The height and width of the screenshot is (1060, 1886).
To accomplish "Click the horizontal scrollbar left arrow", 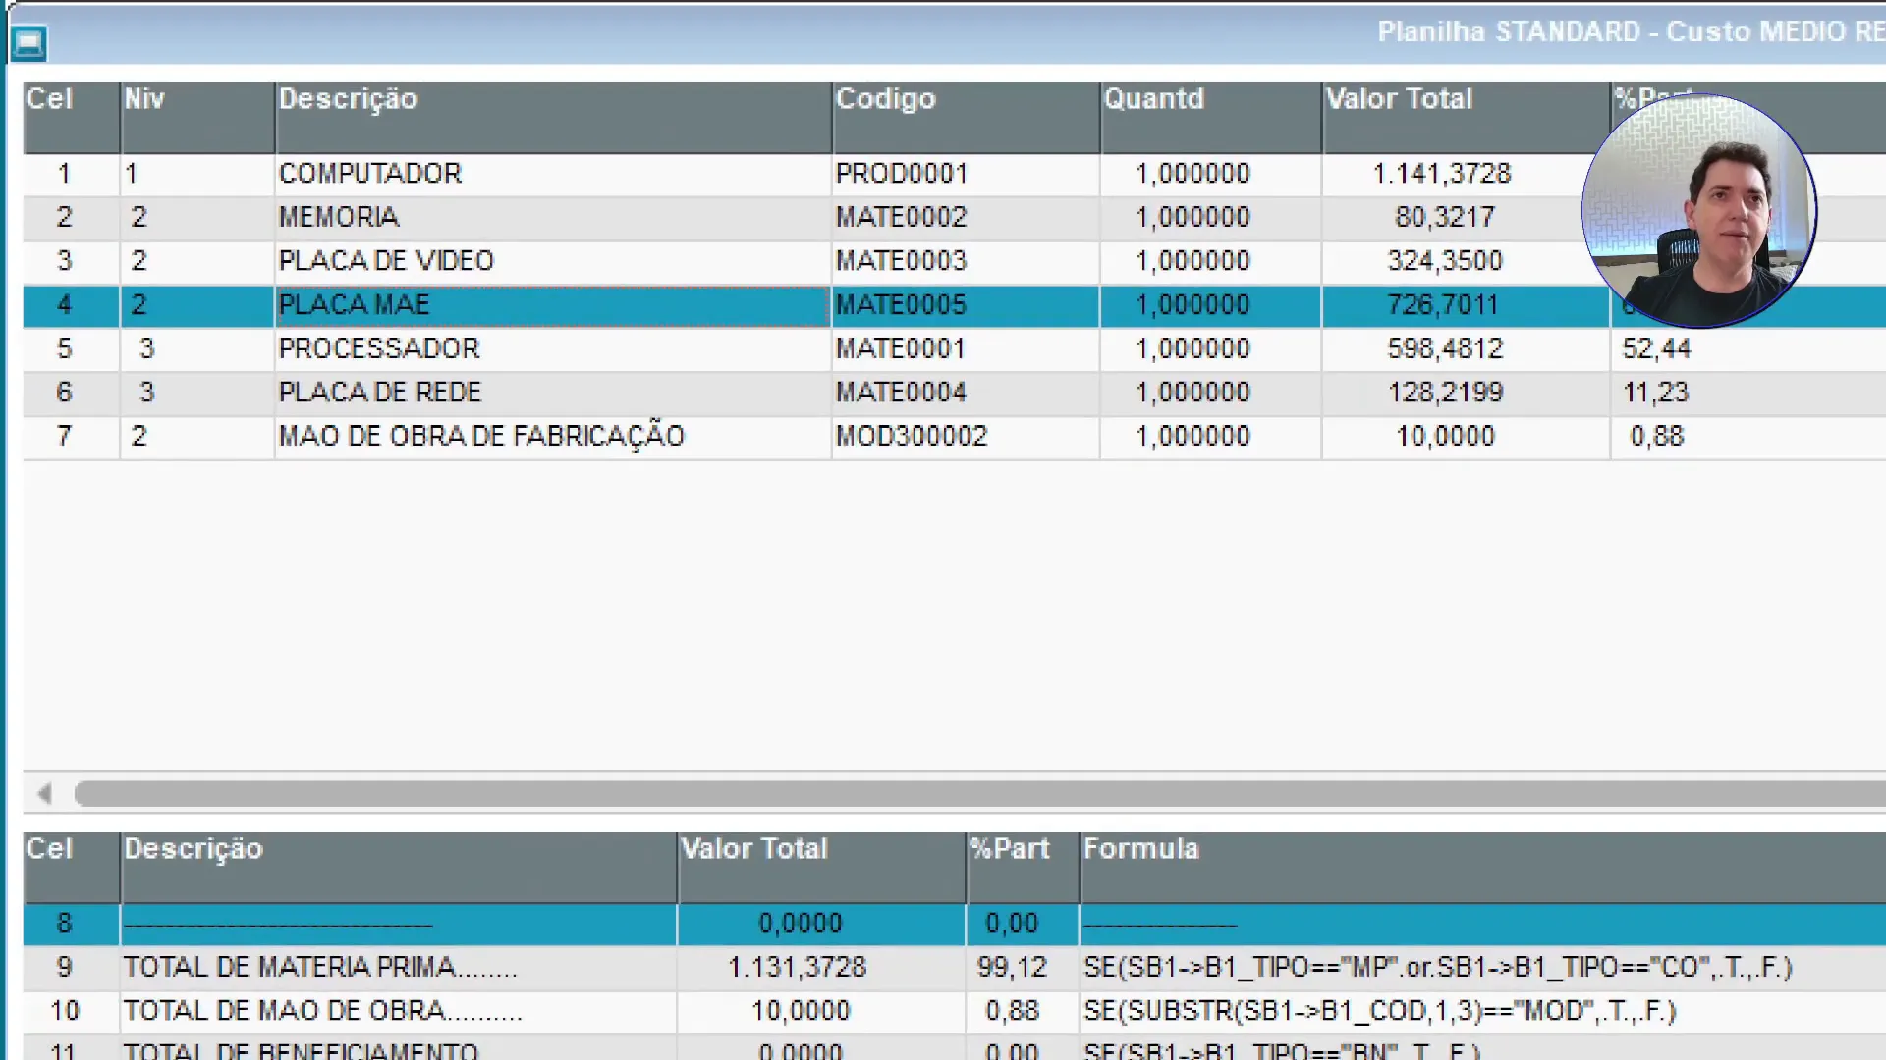I will [x=44, y=793].
